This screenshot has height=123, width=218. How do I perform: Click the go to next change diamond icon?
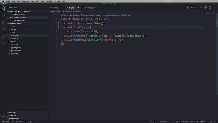pos(197,8)
